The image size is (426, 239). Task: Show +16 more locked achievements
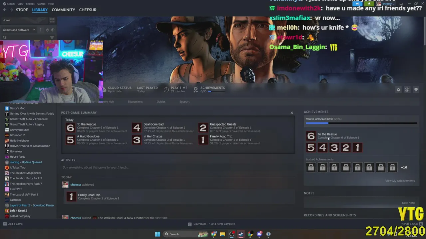point(404,167)
